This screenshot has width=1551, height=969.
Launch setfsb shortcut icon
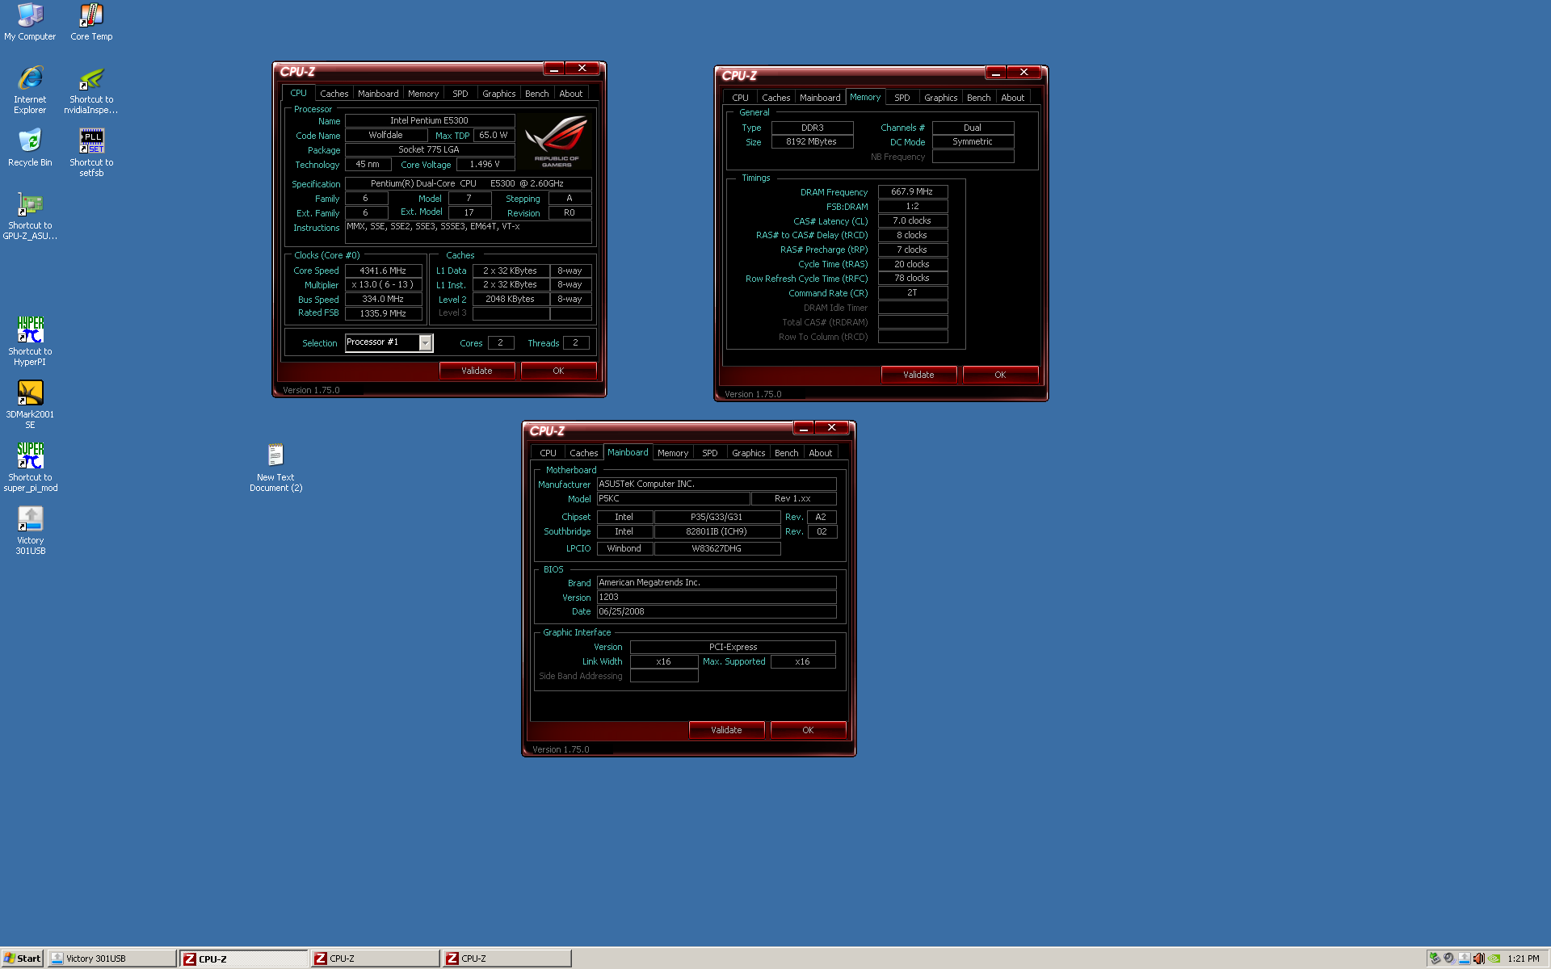[91, 153]
